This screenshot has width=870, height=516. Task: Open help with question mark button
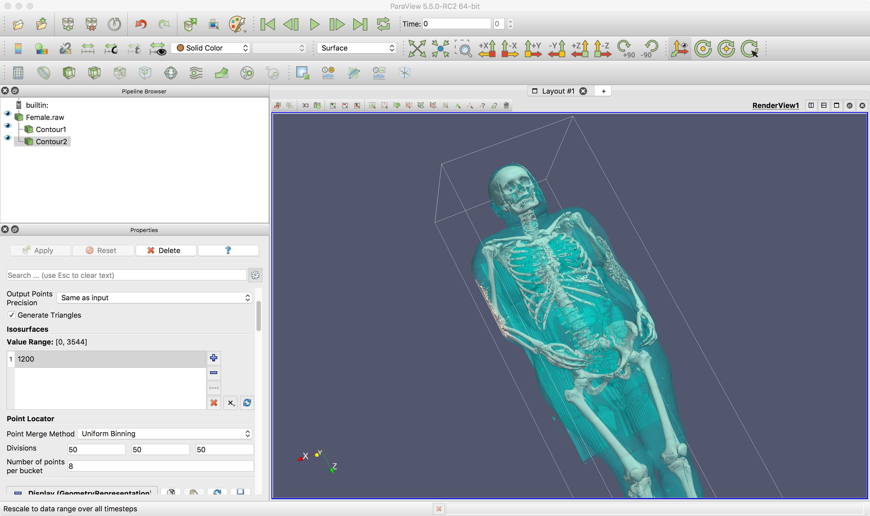[229, 250]
